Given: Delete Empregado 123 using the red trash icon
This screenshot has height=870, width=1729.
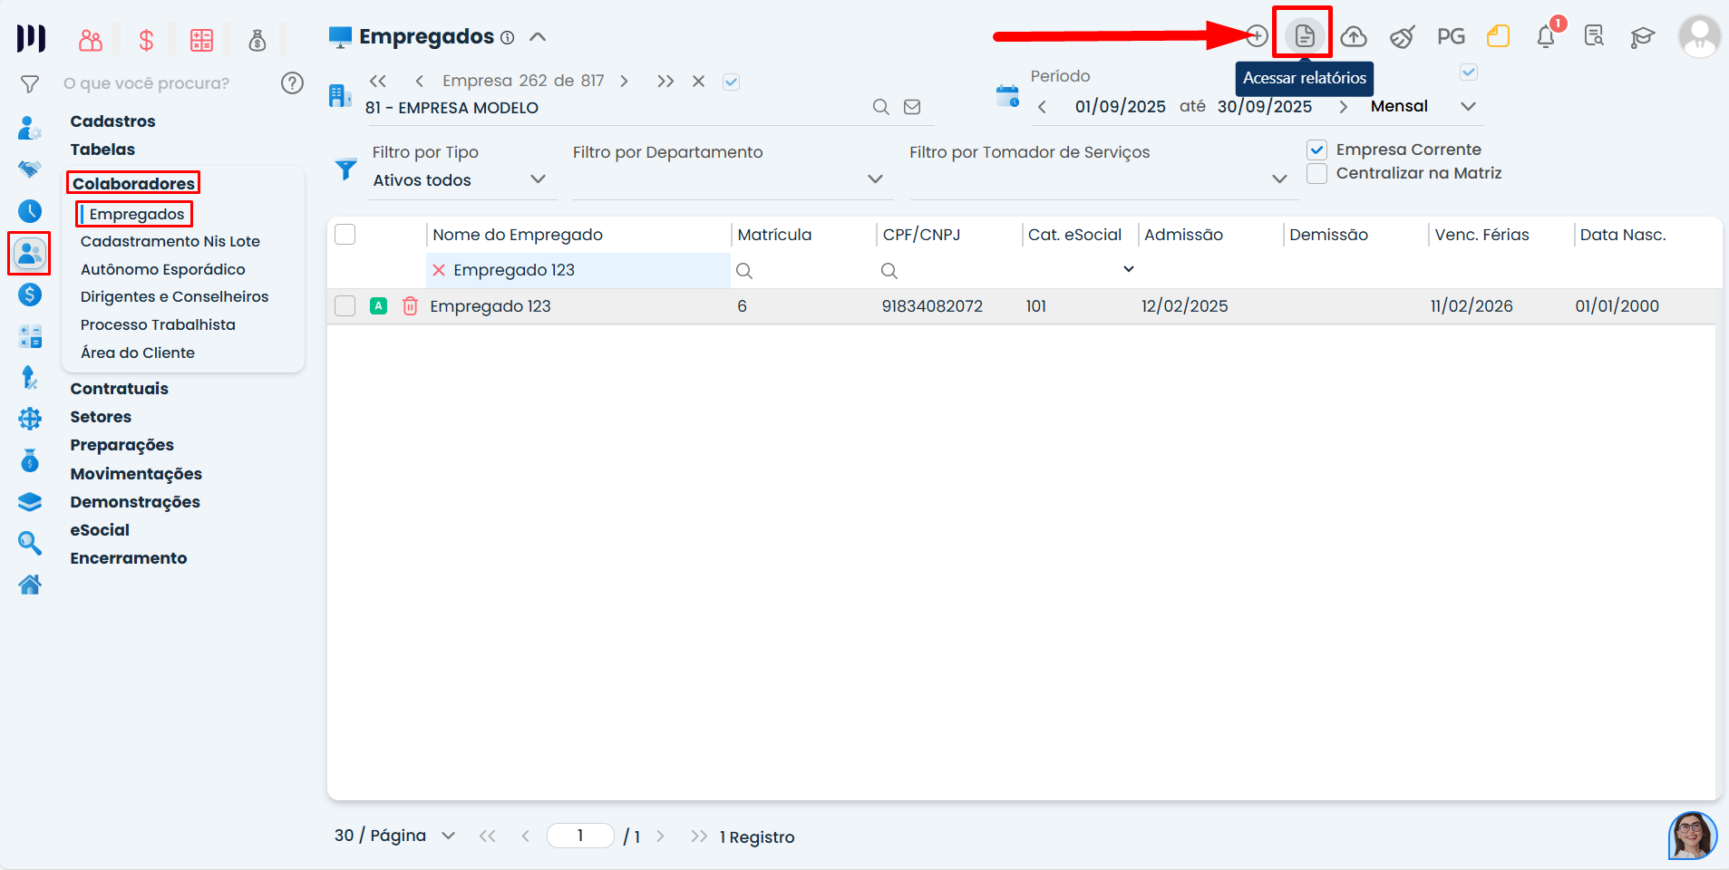Looking at the screenshot, I should (410, 306).
